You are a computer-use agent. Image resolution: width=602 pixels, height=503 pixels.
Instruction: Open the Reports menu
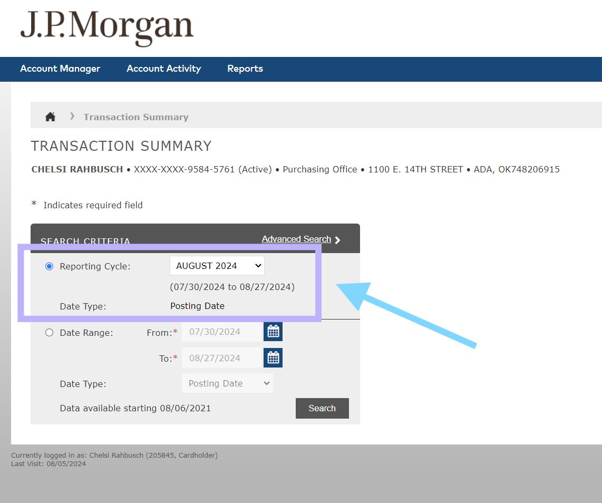point(245,69)
